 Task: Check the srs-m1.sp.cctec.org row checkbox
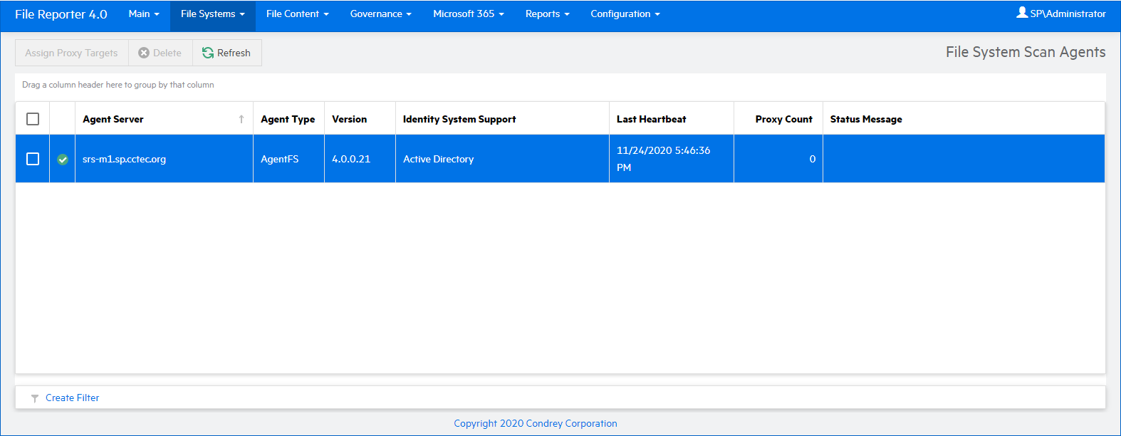[x=33, y=159]
